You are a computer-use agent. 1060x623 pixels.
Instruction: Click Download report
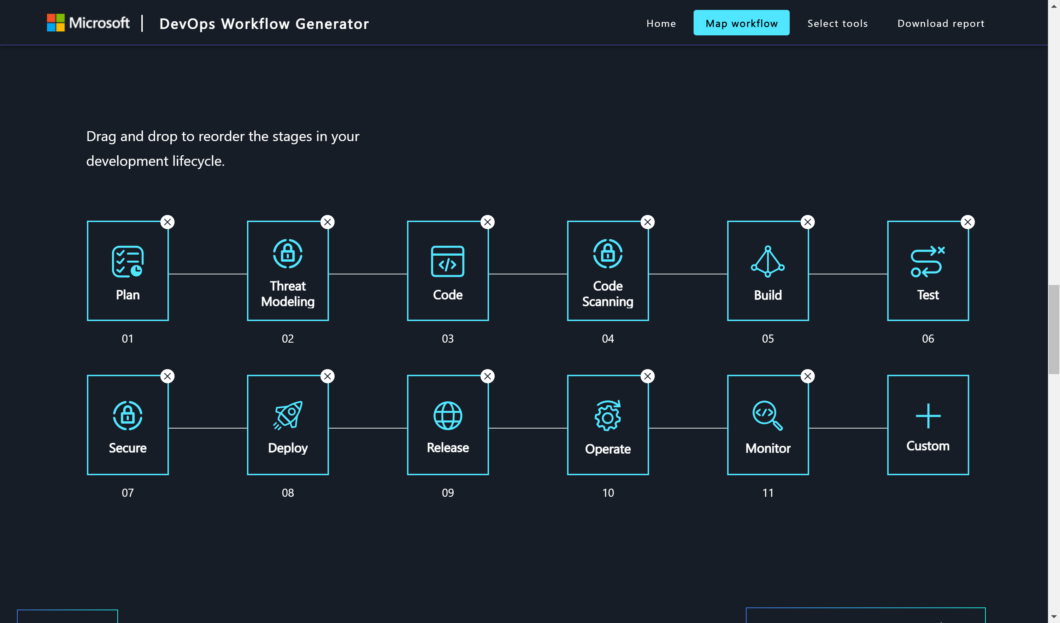click(x=941, y=23)
